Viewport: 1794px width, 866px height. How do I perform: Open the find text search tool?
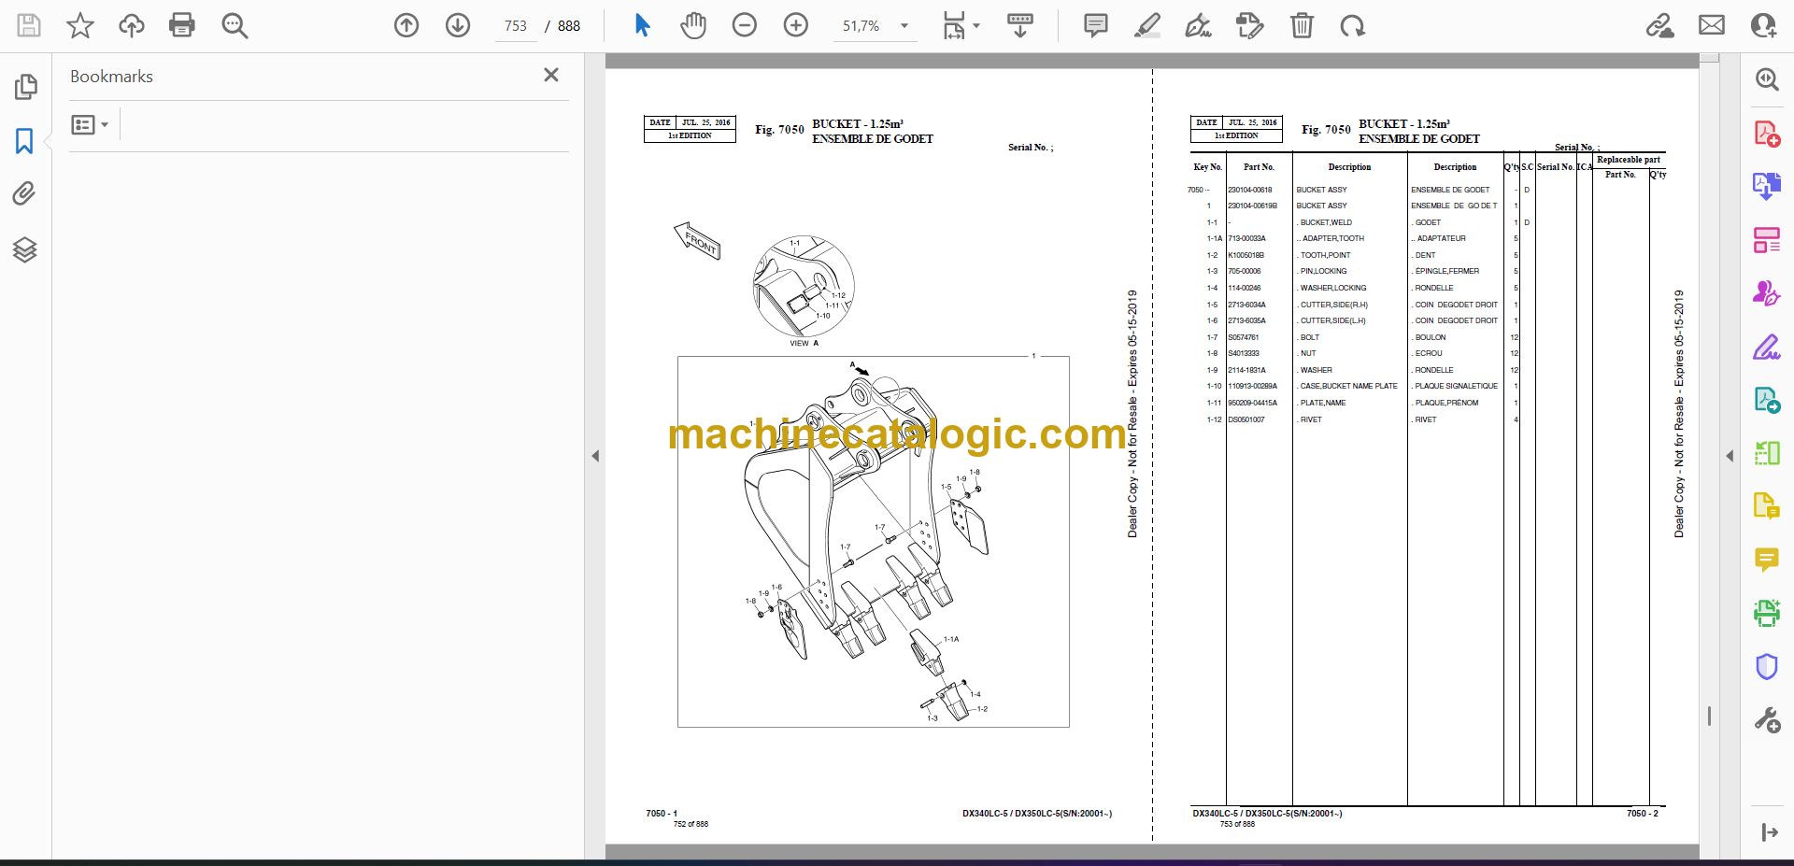click(x=235, y=25)
